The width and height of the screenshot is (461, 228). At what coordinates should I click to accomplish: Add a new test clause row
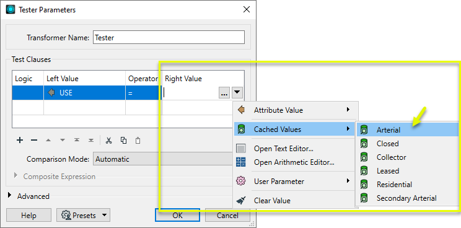[x=20, y=140]
